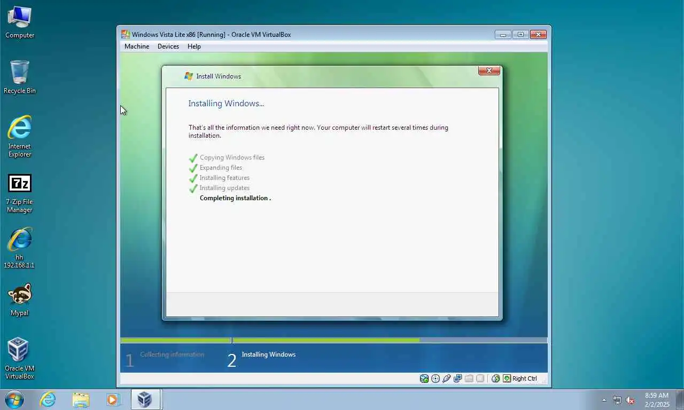Click the Show desktop strip at taskbar end
The width and height of the screenshot is (684, 410).
[x=680, y=399]
